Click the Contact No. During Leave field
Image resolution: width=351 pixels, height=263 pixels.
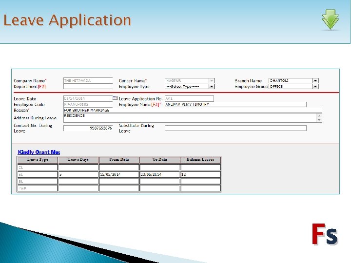(x=88, y=128)
